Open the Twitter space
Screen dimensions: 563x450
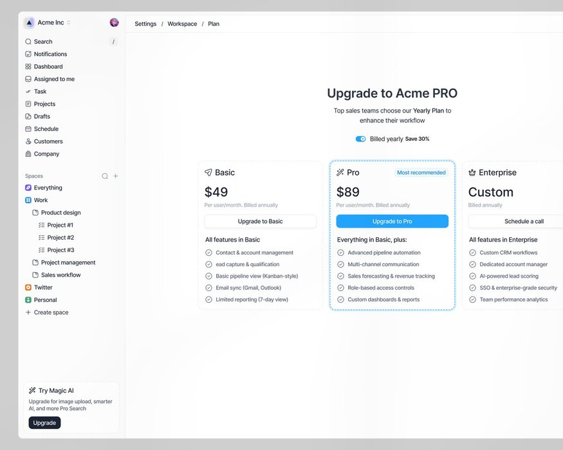pos(43,287)
